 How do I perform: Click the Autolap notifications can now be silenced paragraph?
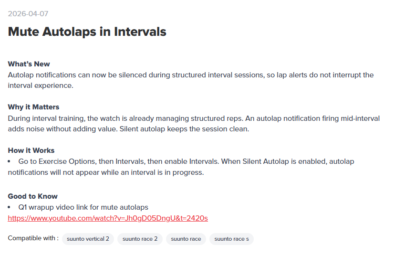point(191,80)
